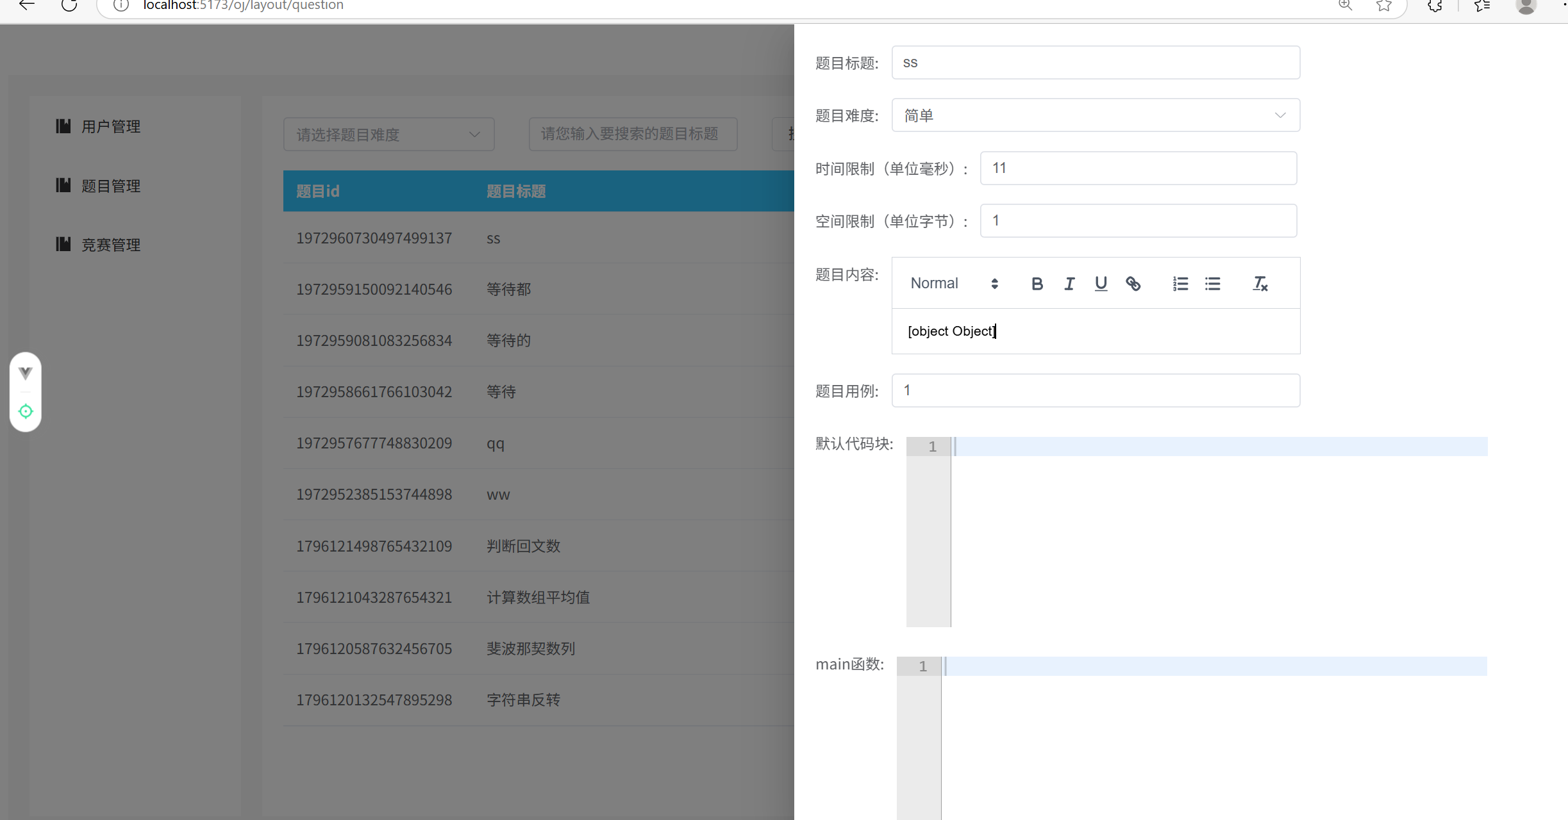The width and height of the screenshot is (1568, 820).
Task: Click the ordered list icon
Action: [1180, 284]
